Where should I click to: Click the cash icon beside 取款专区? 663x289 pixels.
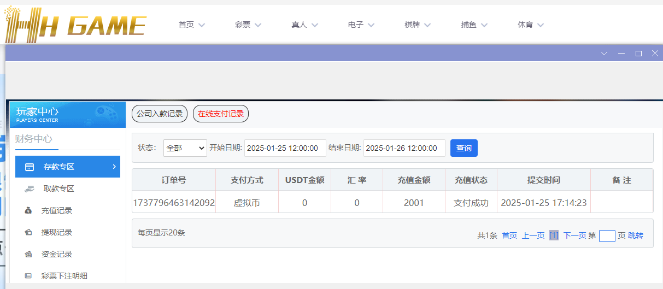(29, 188)
